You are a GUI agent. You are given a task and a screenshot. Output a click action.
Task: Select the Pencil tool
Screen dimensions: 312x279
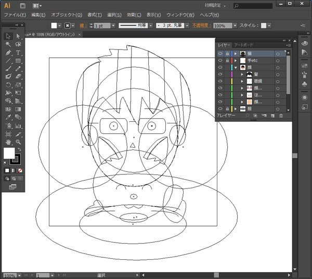click(18, 69)
